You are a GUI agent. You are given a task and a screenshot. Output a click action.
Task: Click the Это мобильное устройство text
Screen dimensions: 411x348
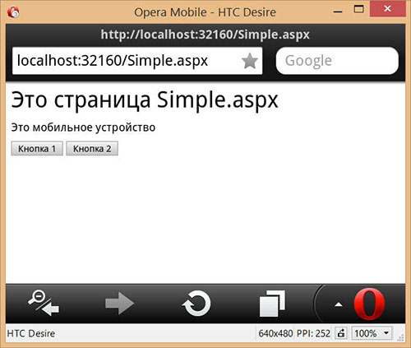(x=83, y=128)
